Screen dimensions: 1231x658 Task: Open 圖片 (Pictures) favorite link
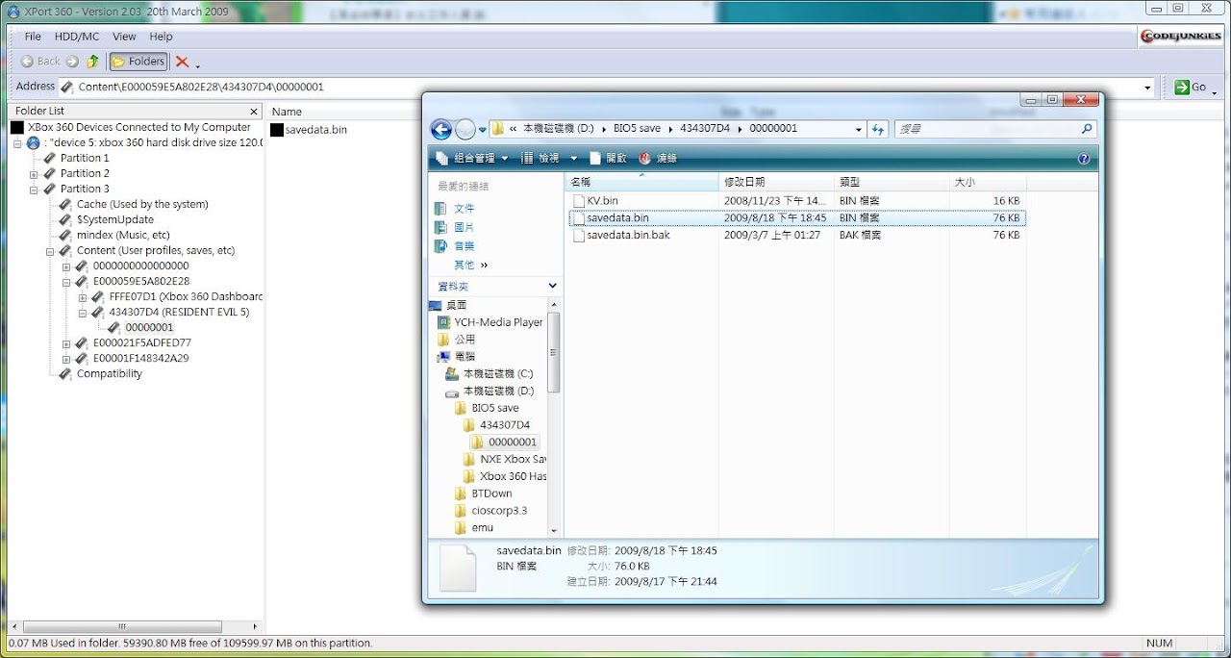coord(465,227)
